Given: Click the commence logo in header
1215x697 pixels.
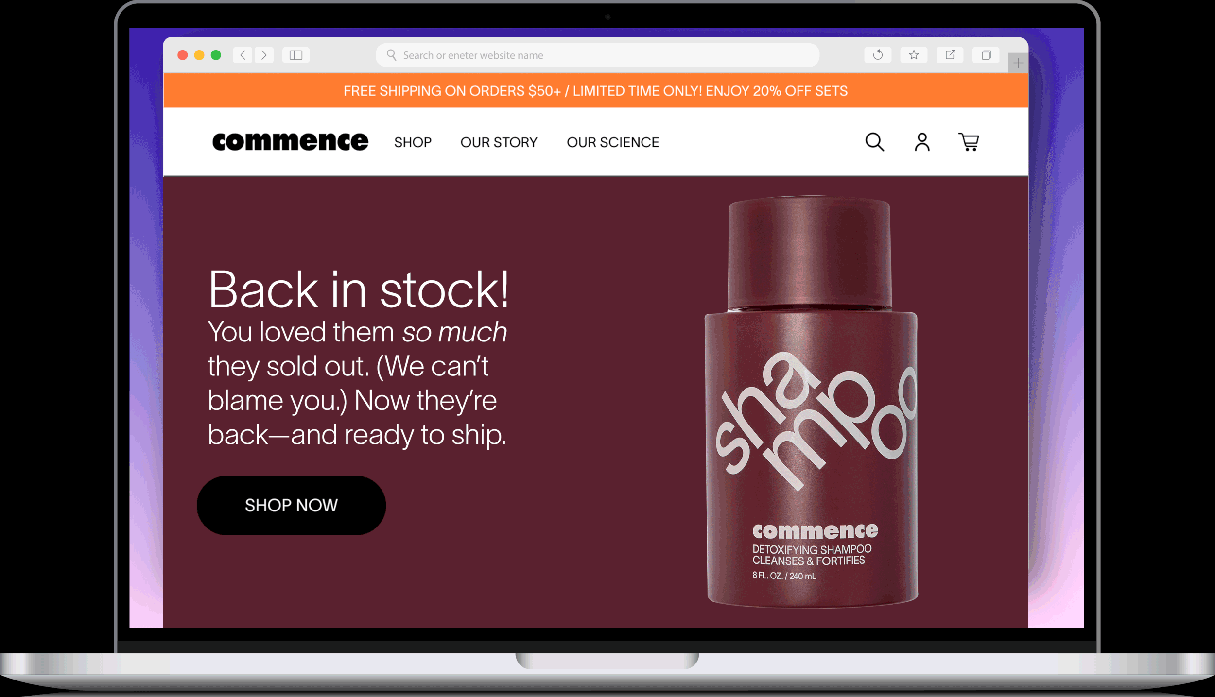Looking at the screenshot, I should [x=290, y=141].
